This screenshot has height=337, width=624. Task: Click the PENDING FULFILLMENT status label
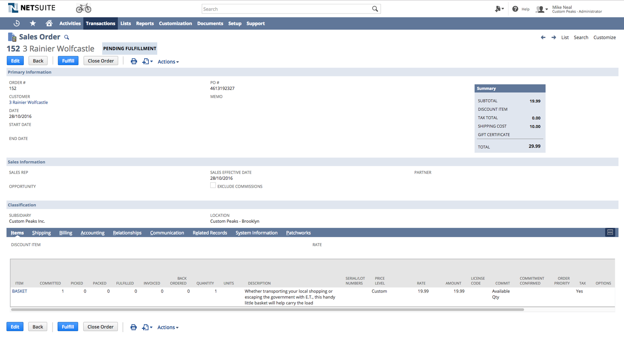tap(129, 48)
